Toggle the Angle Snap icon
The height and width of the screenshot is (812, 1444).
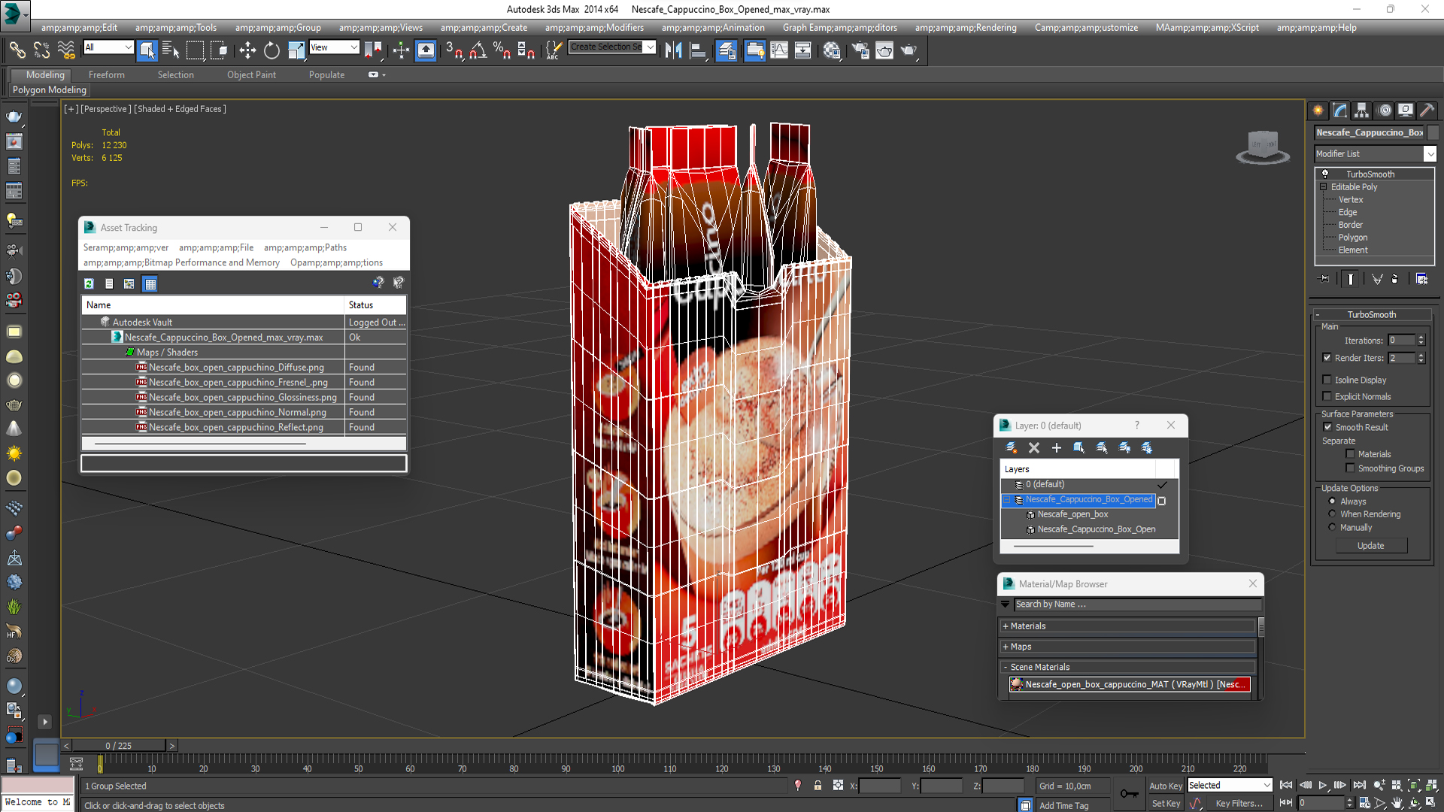(x=478, y=50)
